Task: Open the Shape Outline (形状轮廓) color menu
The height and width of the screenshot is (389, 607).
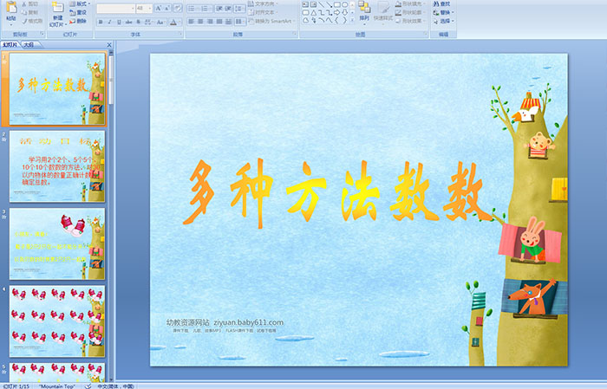Action: [410, 12]
